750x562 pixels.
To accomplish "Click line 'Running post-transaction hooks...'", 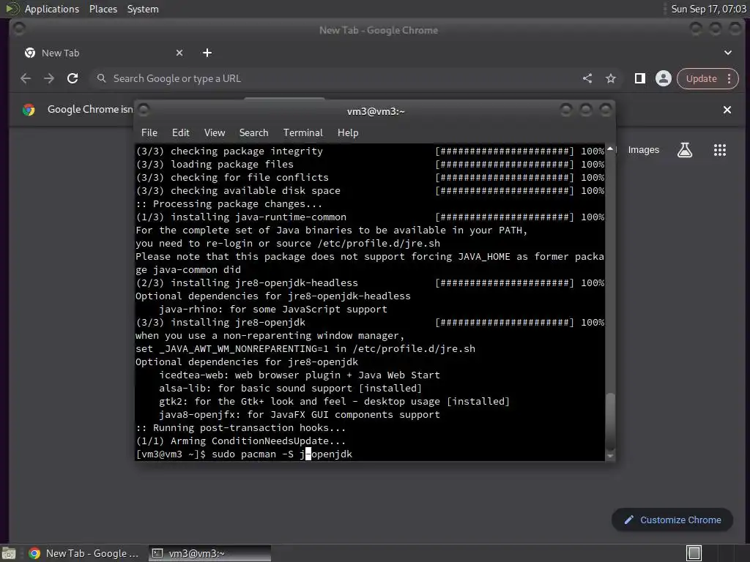I will pos(240,427).
